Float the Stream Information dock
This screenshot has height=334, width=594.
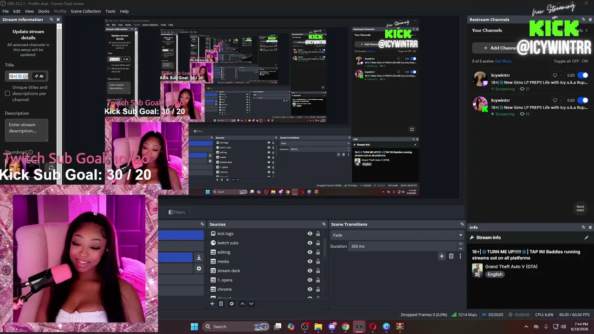(51, 19)
